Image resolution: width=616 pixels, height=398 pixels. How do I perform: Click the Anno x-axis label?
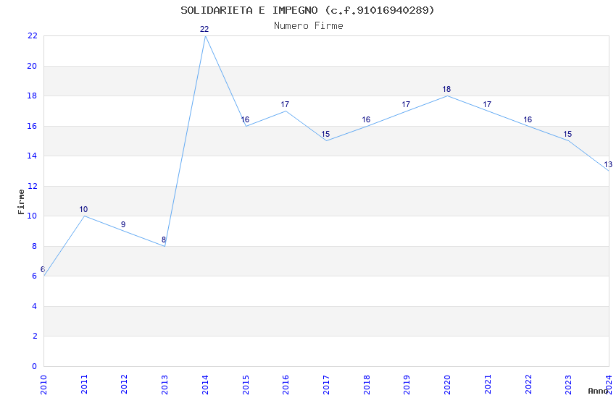pos(598,391)
